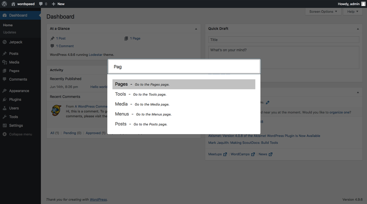The image size is (367, 204).
Task: Open the WordCamps external link
Action: point(243,154)
